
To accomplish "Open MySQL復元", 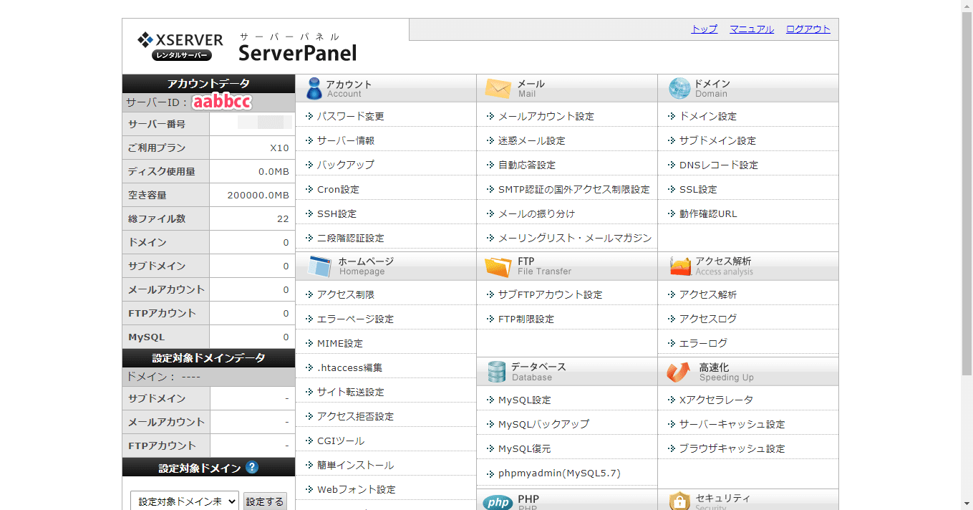I will 525,448.
